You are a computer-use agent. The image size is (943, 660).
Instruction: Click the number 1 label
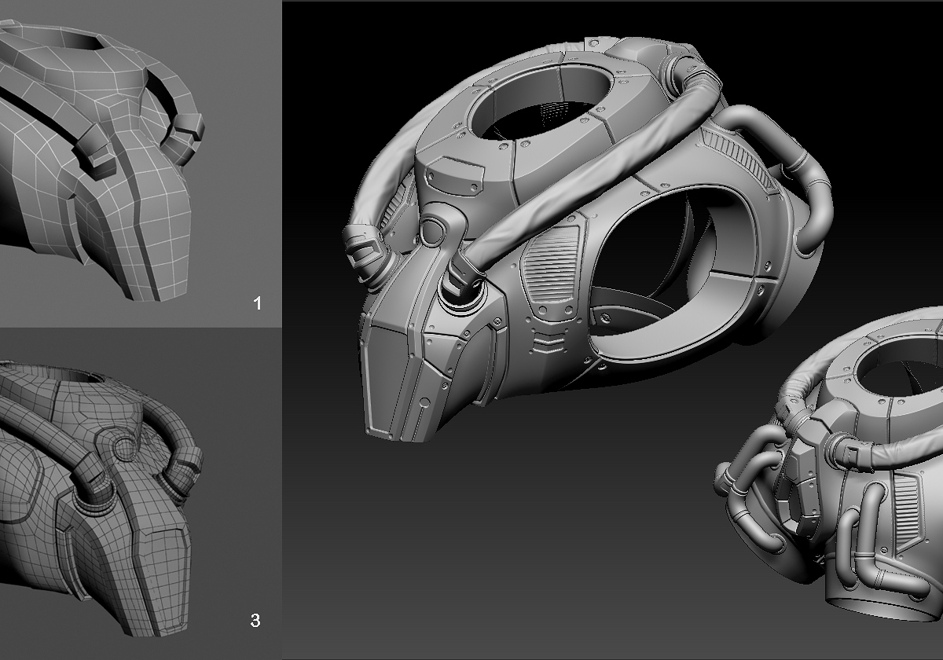(258, 302)
